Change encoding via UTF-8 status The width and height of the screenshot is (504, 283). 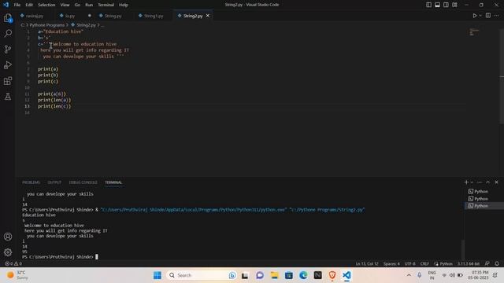click(x=409, y=264)
